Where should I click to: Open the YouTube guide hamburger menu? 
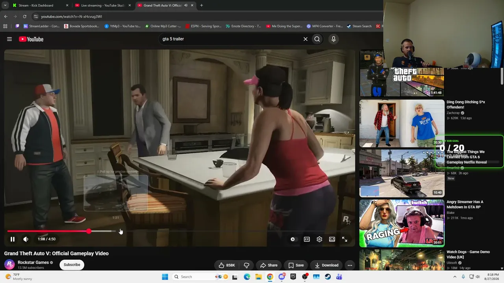coord(9,39)
